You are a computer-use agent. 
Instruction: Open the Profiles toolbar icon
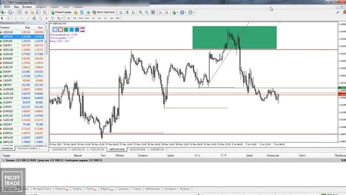click(x=10, y=12)
